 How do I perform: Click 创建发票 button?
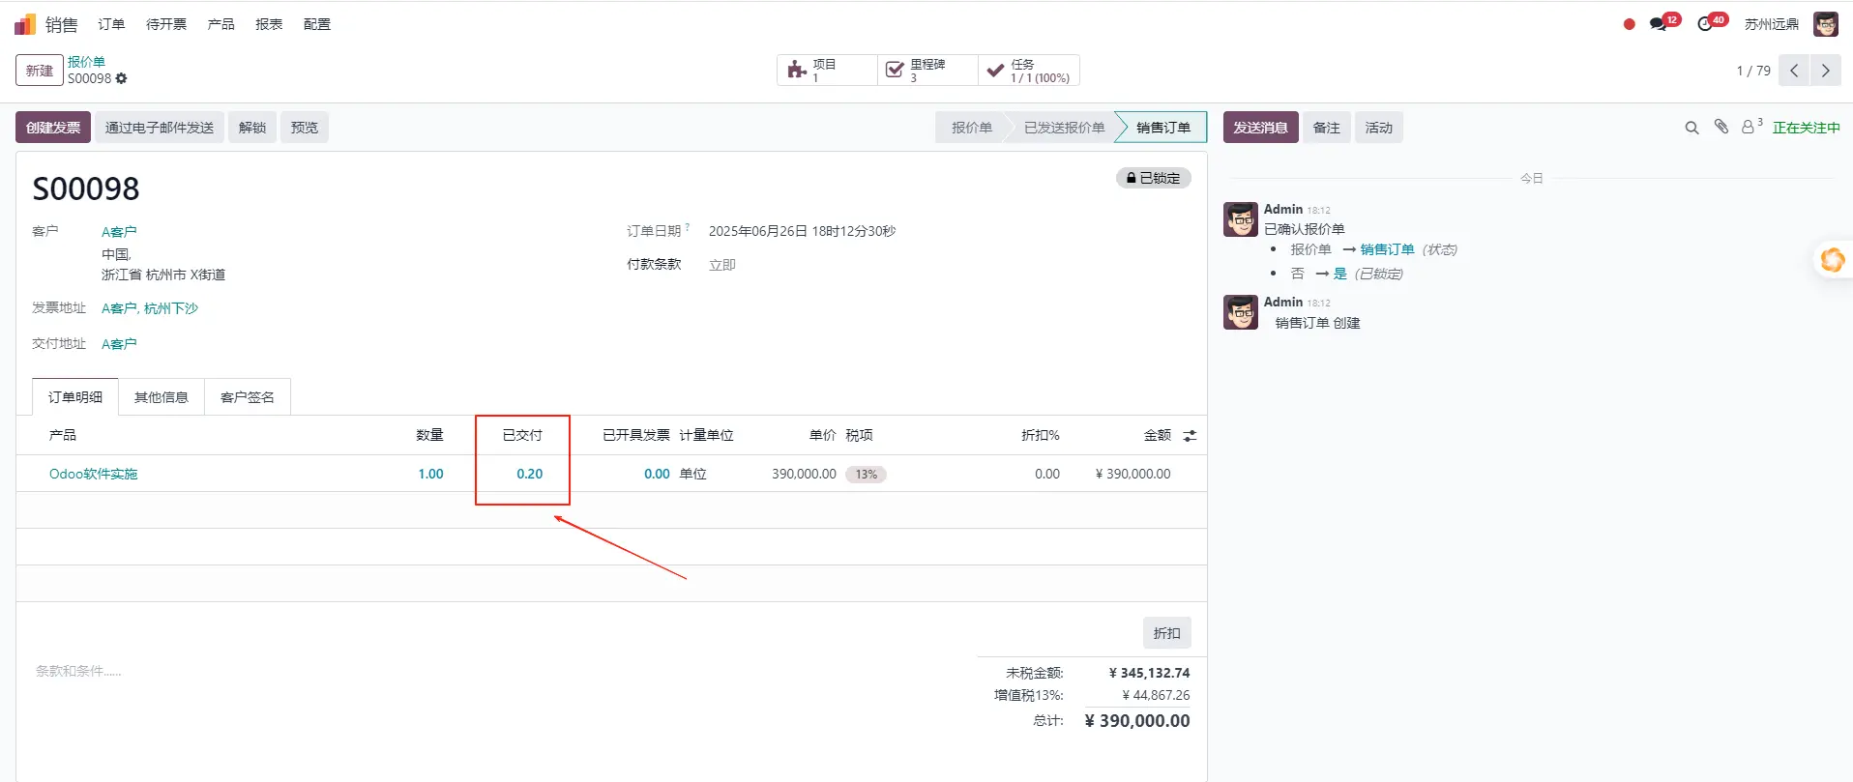[53, 128]
